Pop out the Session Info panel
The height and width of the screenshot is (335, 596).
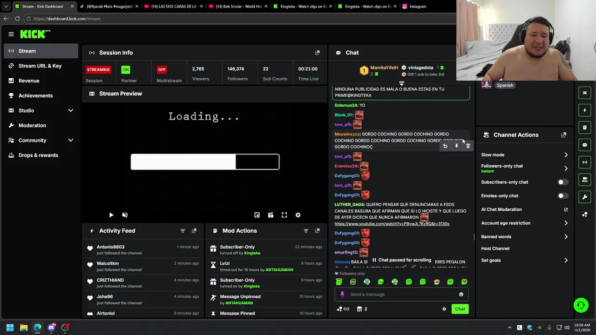point(317,53)
